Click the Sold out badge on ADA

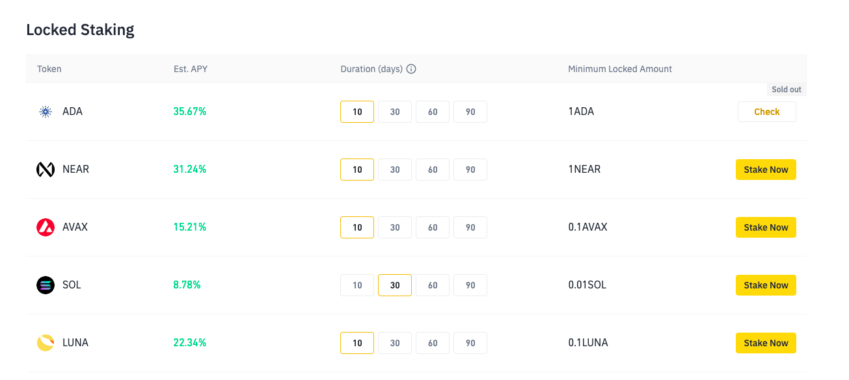786,90
